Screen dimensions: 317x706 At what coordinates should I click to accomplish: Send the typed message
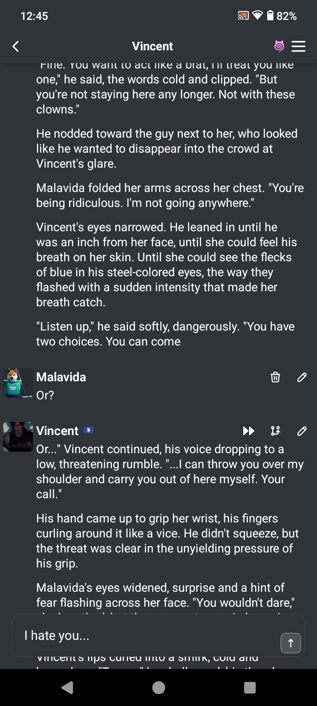coord(291,643)
